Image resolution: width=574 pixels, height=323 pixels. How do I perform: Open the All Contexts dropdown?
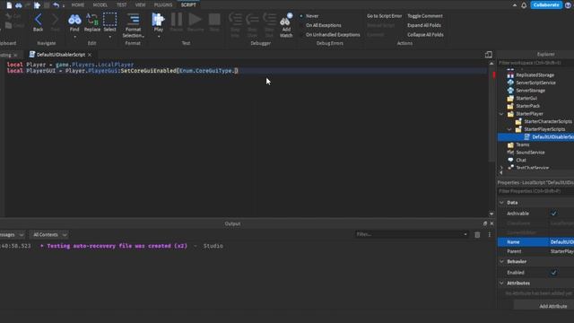[50, 235]
